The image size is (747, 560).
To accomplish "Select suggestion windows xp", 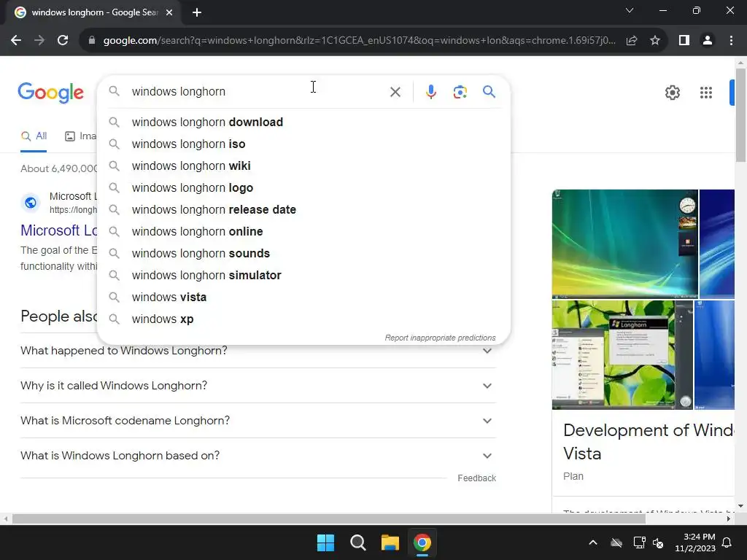I will 303,319.
